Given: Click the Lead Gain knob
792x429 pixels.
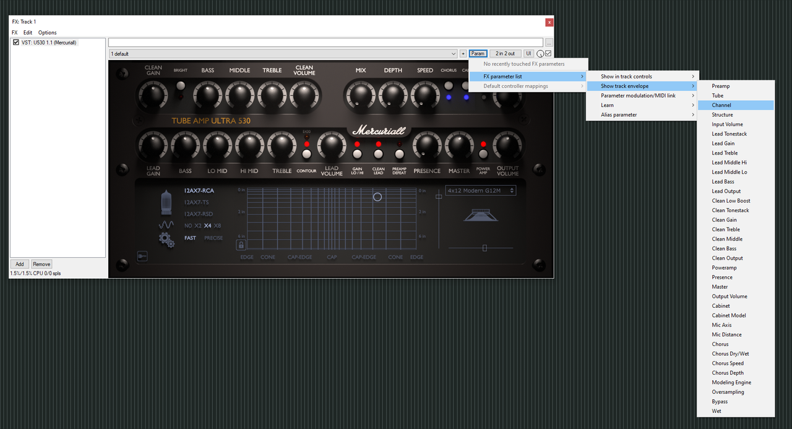Looking at the screenshot, I should tap(153, 145).
